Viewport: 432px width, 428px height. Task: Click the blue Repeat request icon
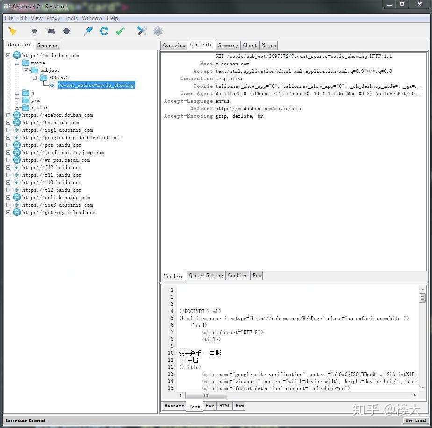tap(104, 31)
